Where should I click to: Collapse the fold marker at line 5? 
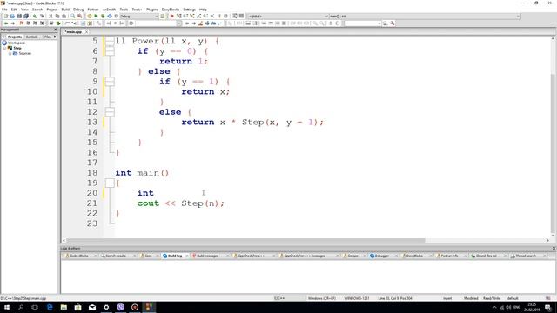110,41
